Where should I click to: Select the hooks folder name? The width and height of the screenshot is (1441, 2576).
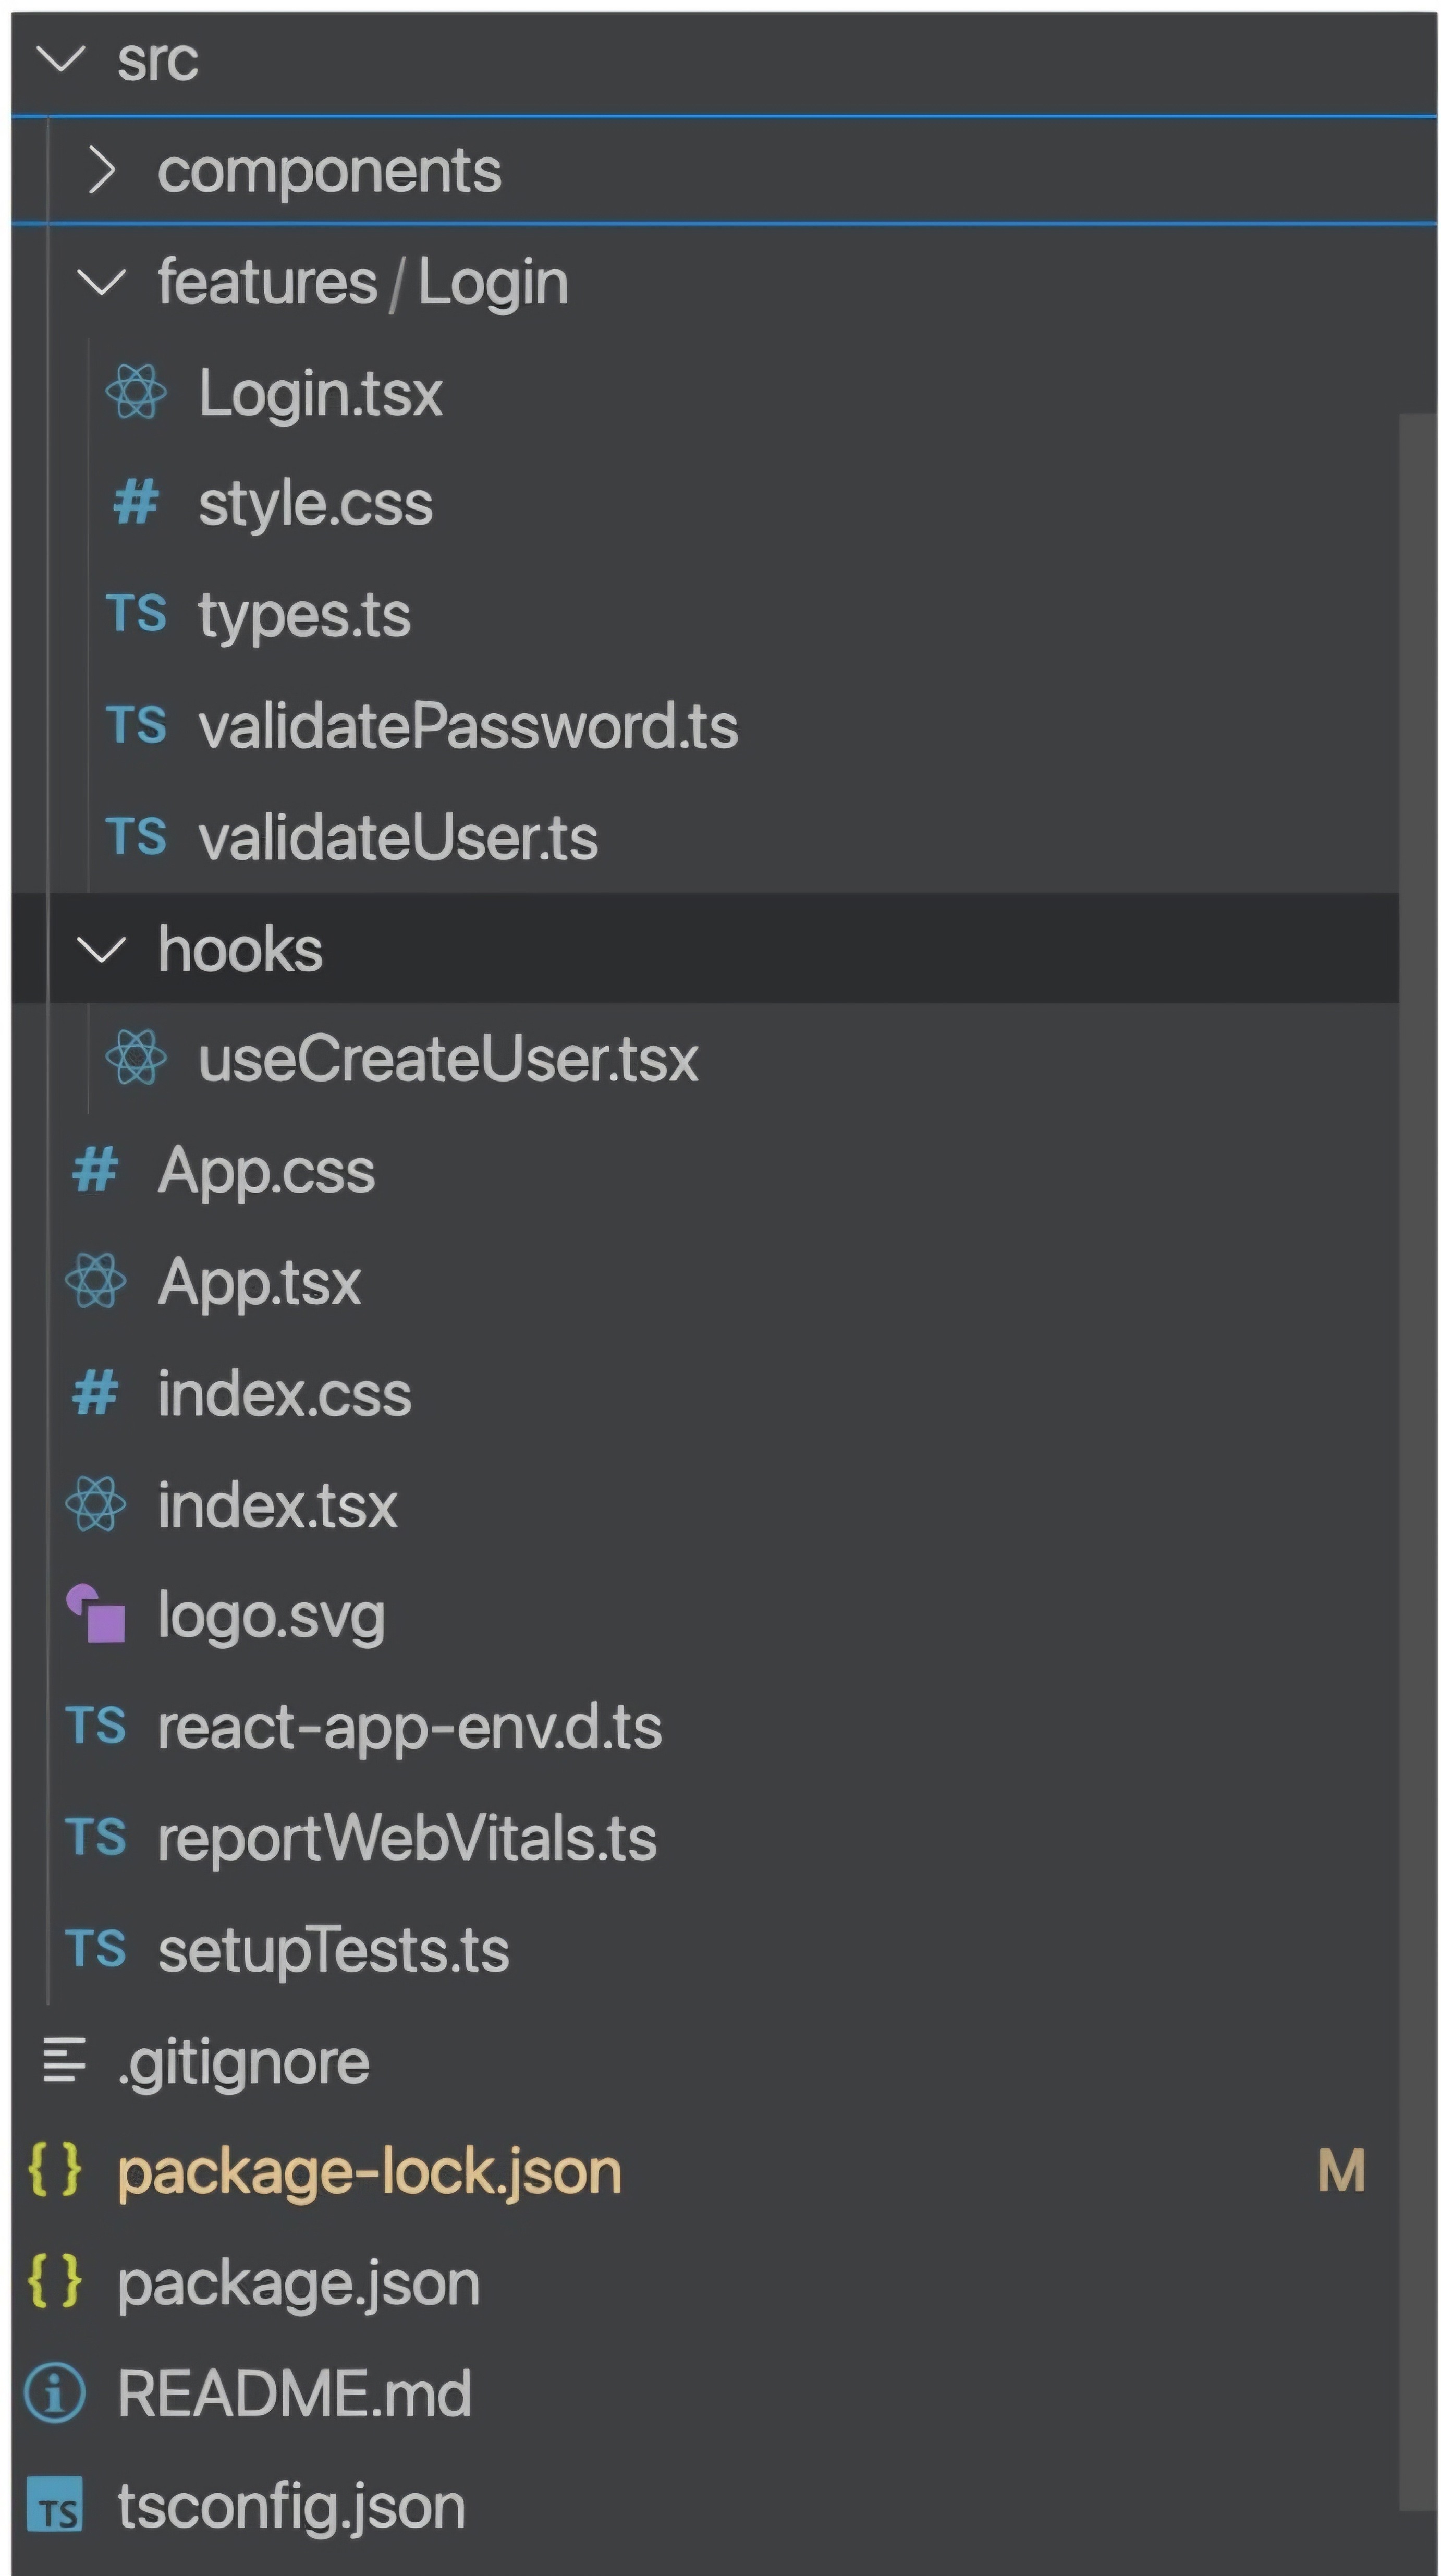coord(240,949)
